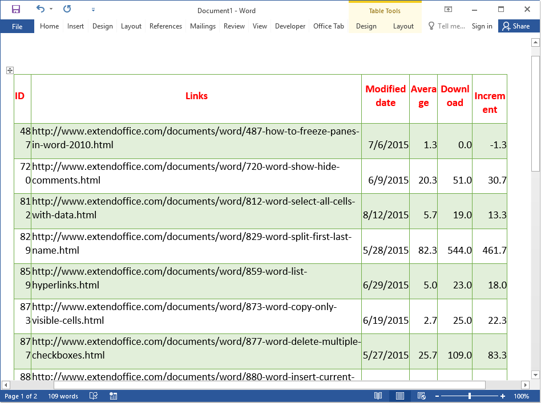Click the macro recording icon in status bar
The image size is (541, 403).
point(114,396)
